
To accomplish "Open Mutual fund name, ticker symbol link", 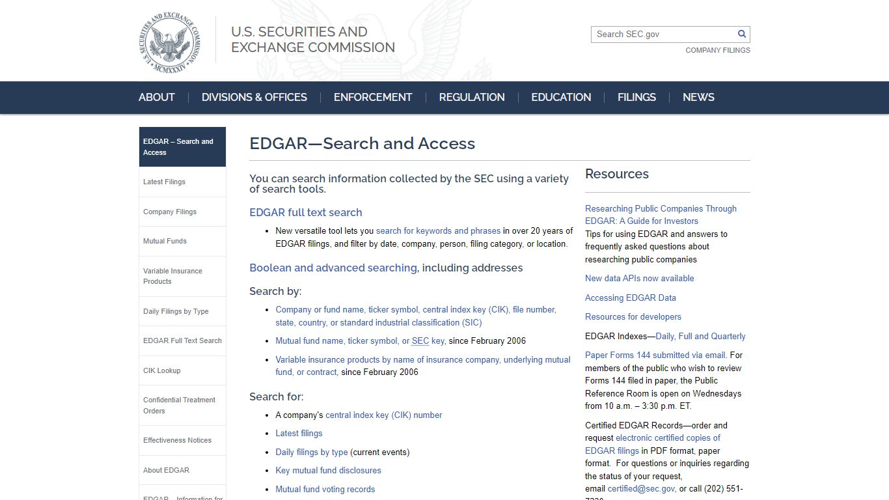I will (x=360, y=340).
